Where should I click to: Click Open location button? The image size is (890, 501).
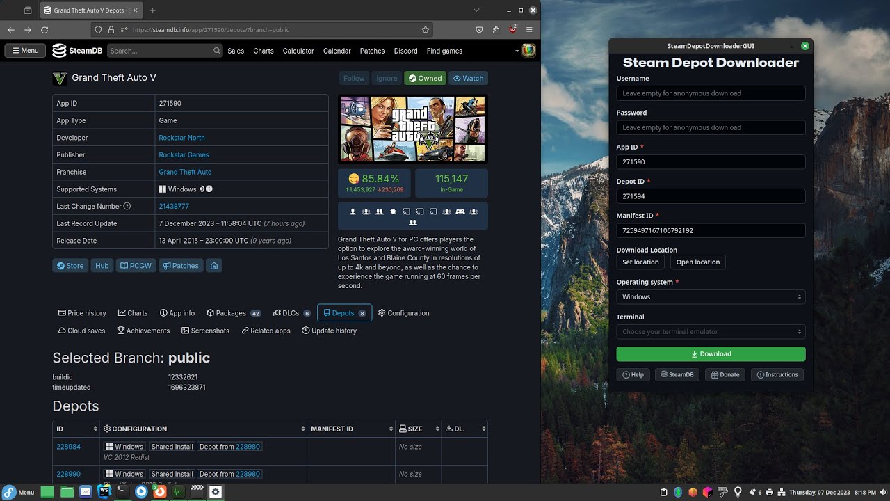[x=698, y=262]
